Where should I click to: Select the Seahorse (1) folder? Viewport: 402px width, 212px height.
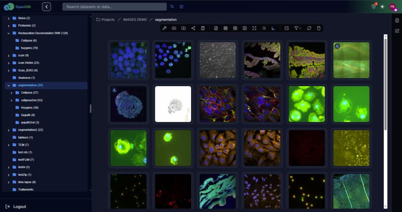(26, 78)
